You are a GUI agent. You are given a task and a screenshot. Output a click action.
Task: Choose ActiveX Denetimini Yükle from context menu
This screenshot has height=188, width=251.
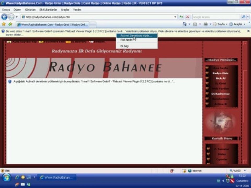[x=137, y=36]
